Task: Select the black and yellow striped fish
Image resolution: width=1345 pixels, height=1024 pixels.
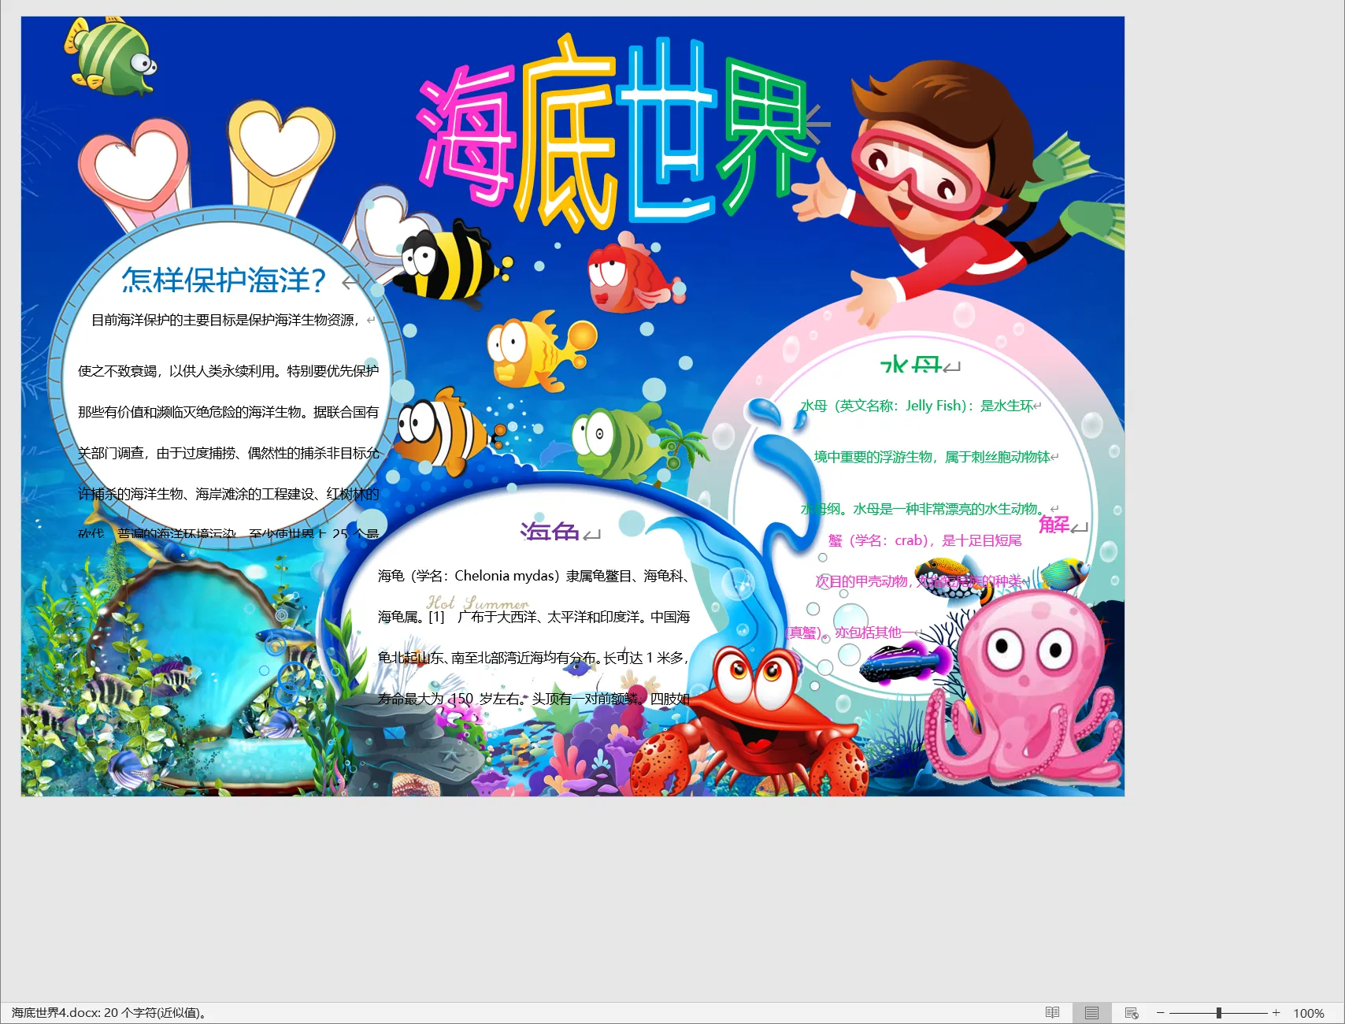Action: click(x=449, y=264)
